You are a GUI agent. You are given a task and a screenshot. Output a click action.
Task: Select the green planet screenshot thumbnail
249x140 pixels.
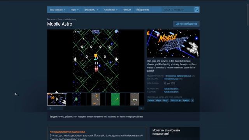coord(76,100)
